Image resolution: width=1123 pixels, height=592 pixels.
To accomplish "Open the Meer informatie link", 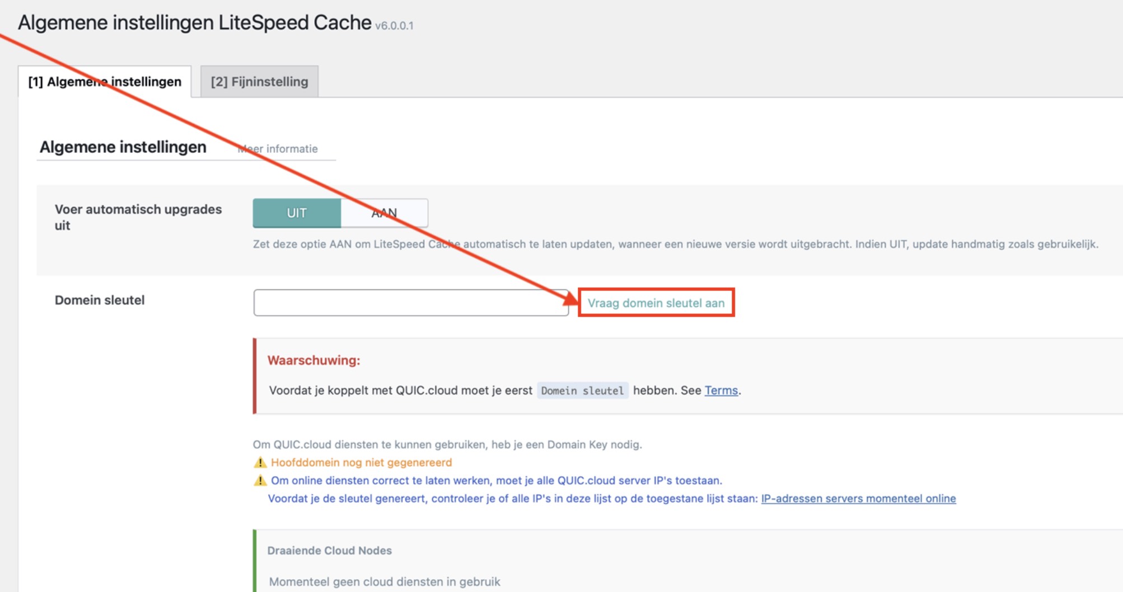I will (278, 149).
